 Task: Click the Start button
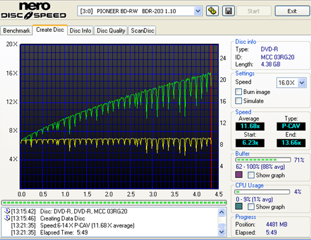(x=254, y=11)
